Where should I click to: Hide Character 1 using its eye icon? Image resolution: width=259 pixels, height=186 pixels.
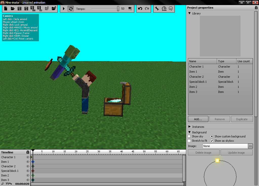point(28,157)
